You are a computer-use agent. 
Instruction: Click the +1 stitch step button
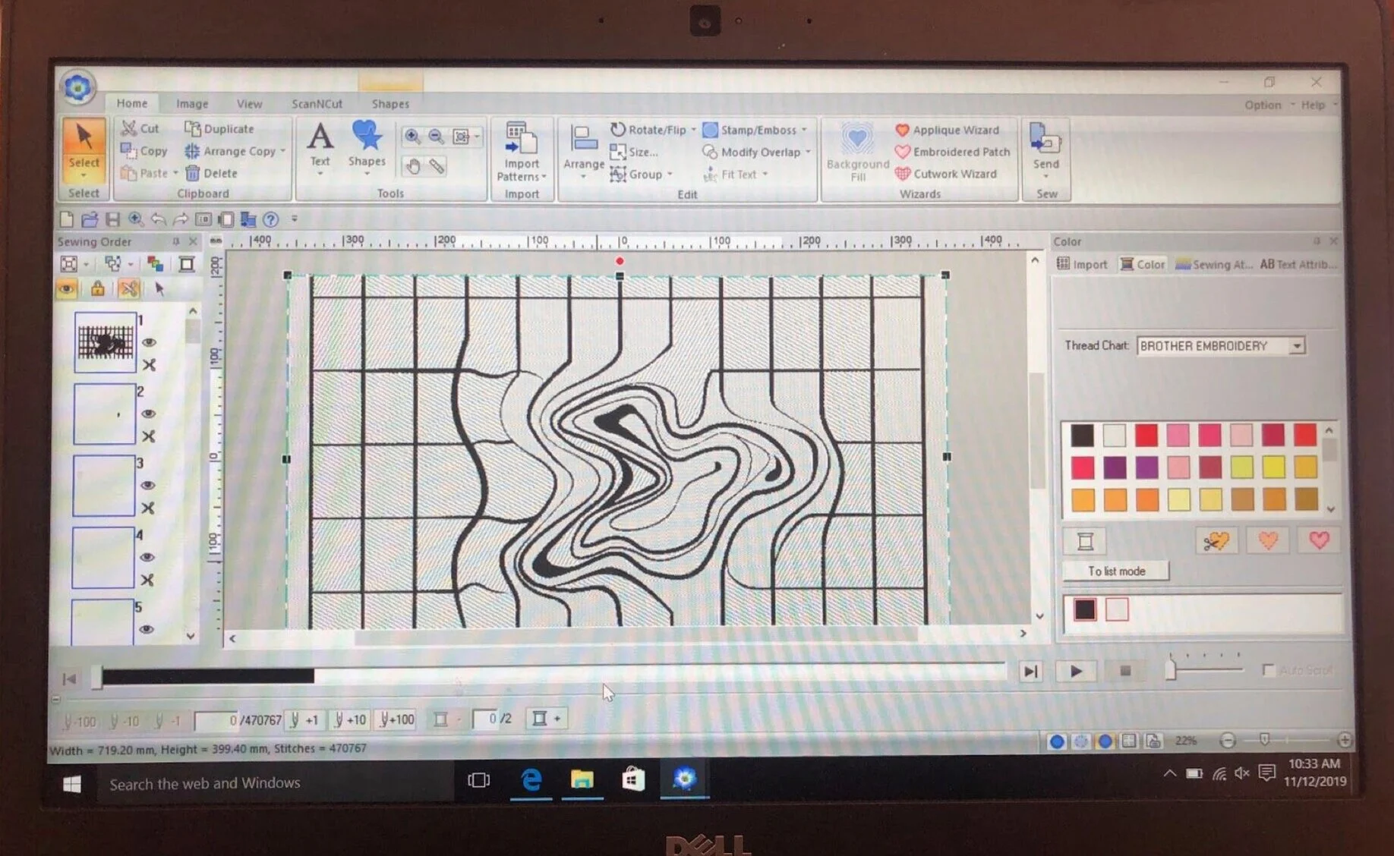tap(305, 719)
